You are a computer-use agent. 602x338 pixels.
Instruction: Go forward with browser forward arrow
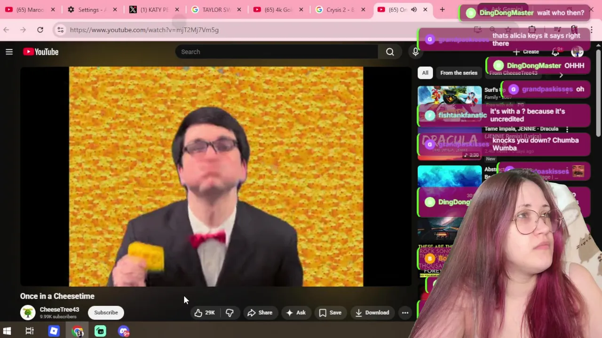pyautogui.click(x=23, y=30)
